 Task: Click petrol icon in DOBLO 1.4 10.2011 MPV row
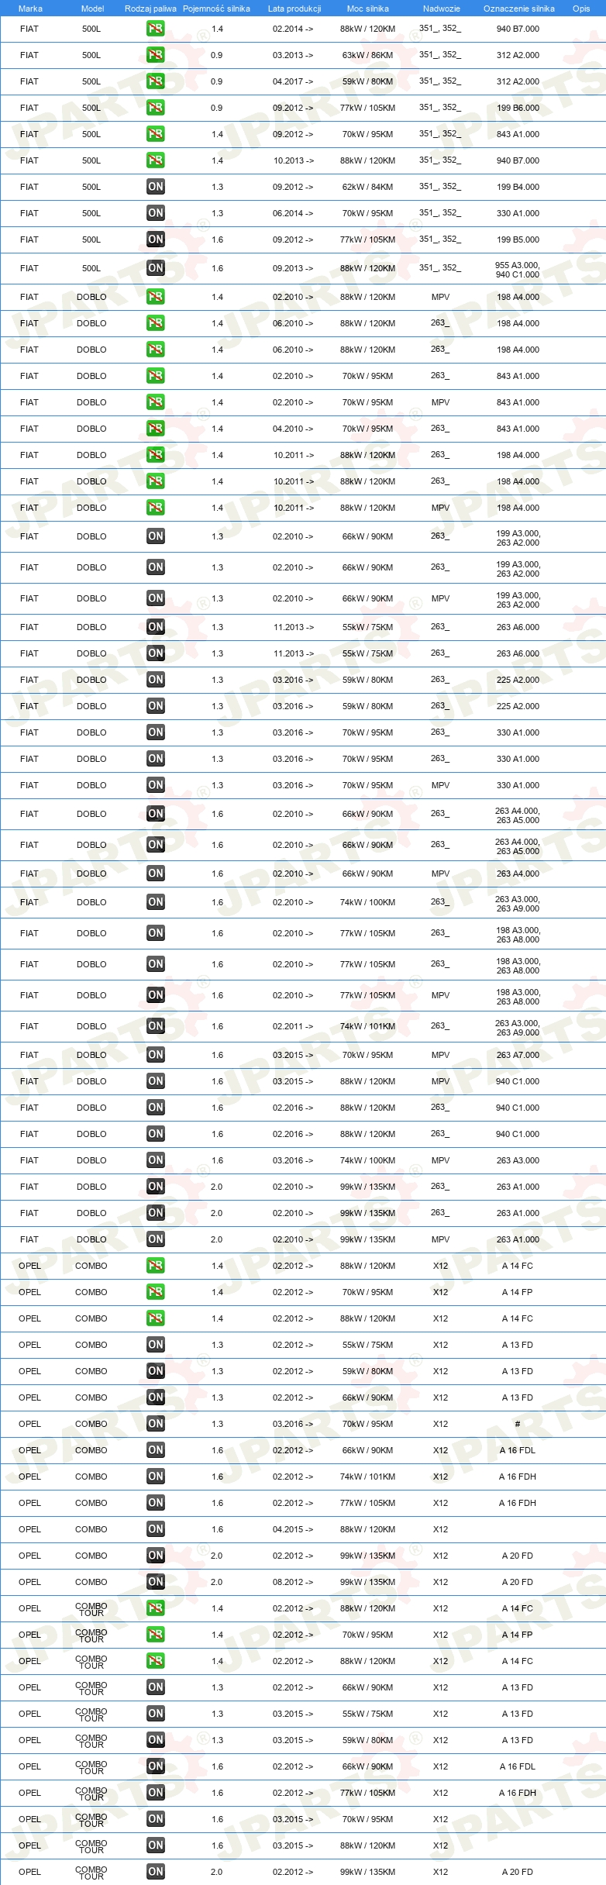155,508
